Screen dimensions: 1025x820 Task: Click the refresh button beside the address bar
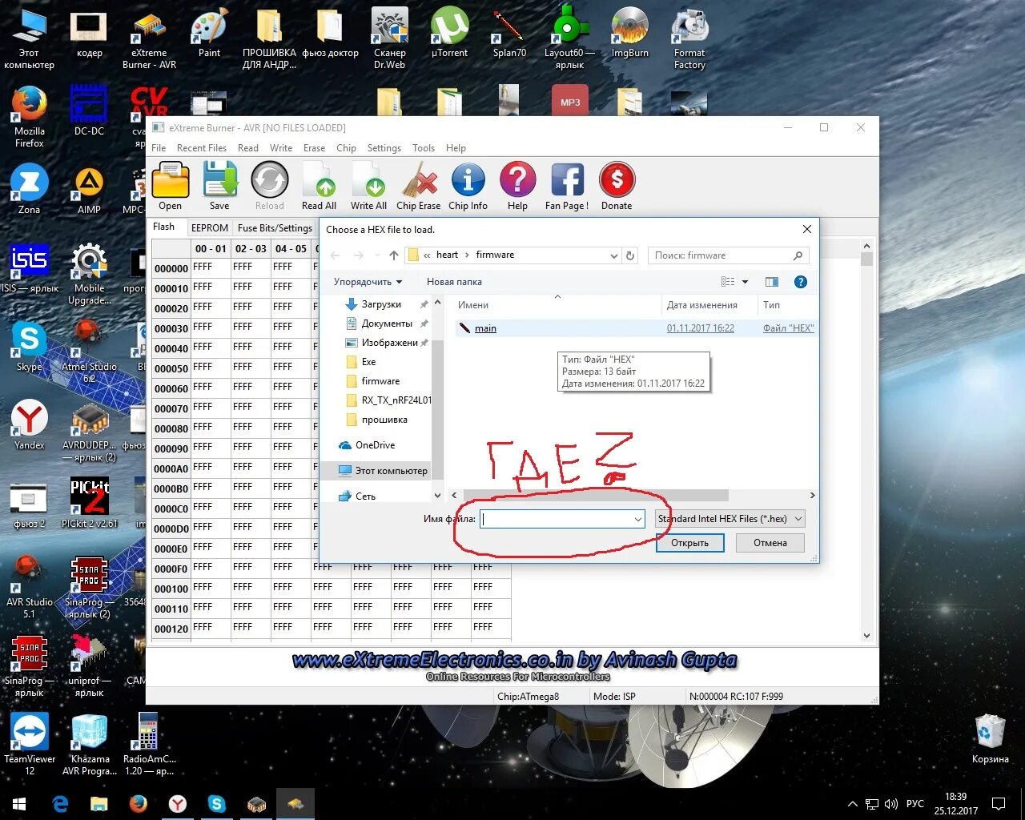tap(630, 255)
